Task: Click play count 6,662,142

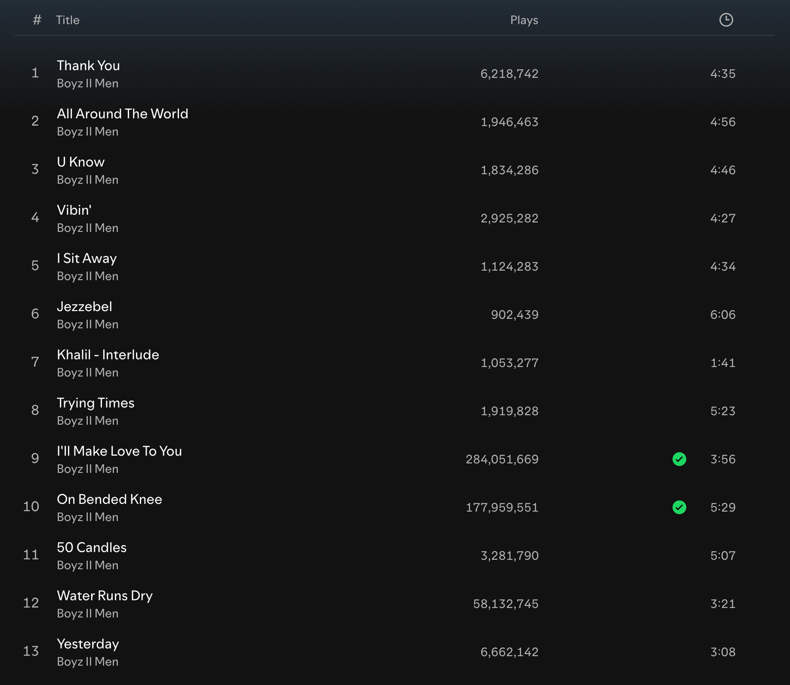Action: coord(509,652)
